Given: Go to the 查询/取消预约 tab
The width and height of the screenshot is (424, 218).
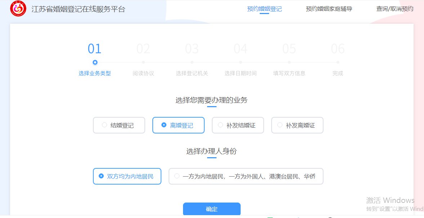Looking at the screenshot, I should pyautogui.click(x=395, y=9).
